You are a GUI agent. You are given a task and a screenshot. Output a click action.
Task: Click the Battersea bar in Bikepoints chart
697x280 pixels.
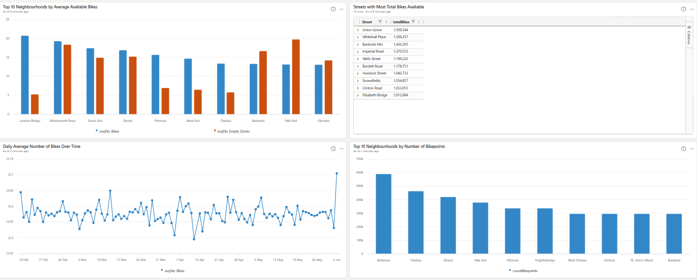tap(383, 214)
